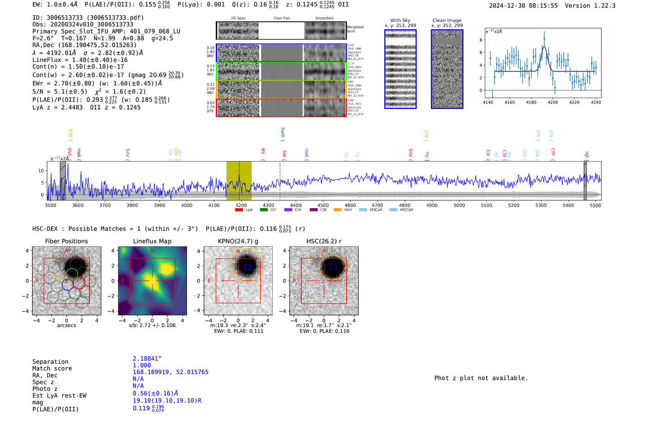Select the green-bordered 2D spectrum row
648x441 pixels.
pyautogui.click(x=281, y=71)
